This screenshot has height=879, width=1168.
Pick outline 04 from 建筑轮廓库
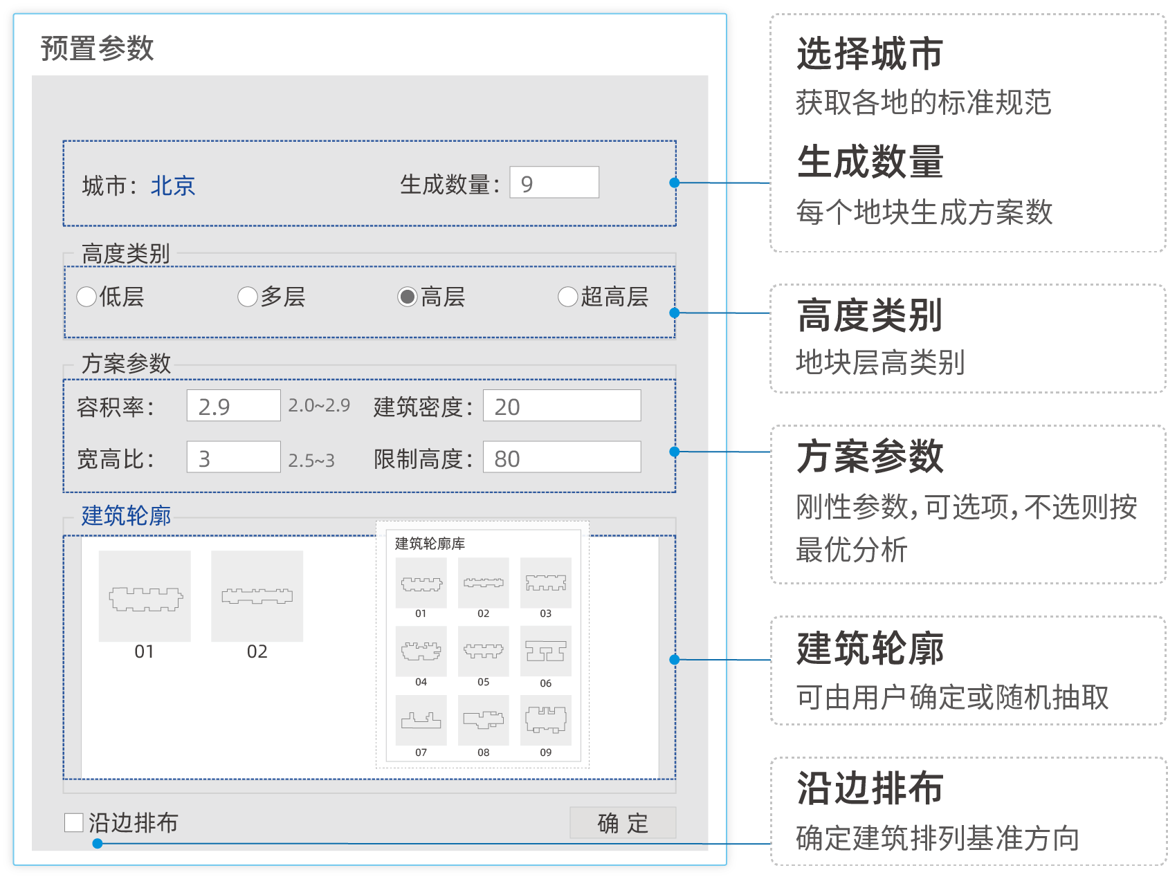click(421, 651)
